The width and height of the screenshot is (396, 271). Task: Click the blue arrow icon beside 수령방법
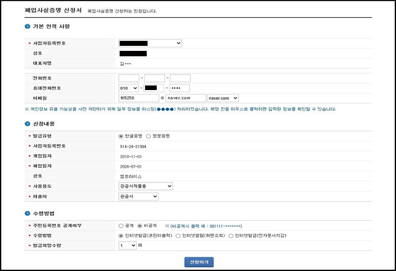click(27, 213)
